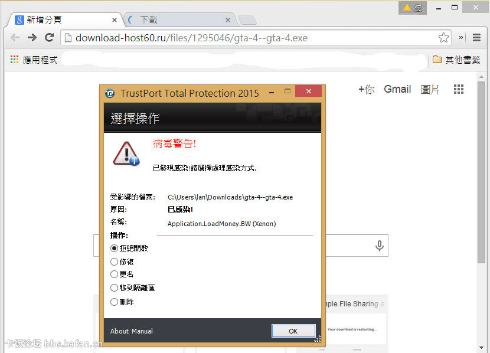Open the Manual link in TrustPort dialog
The width and height of the screenshot is (490, 353).
[142, 331]
